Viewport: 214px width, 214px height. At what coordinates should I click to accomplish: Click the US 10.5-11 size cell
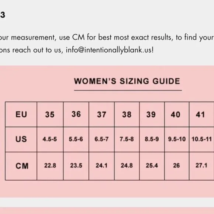click(201, 139)
